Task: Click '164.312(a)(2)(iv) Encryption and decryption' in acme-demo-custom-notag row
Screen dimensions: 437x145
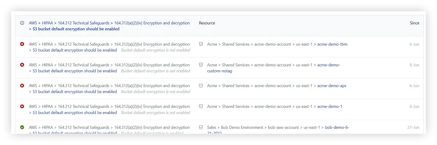Action: tap(152, 65)
